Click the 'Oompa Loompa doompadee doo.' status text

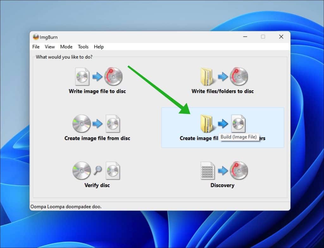point(66,207)
